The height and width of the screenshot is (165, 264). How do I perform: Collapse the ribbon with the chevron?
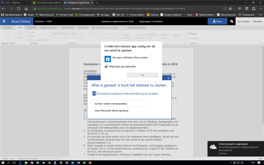click(262, 43)
